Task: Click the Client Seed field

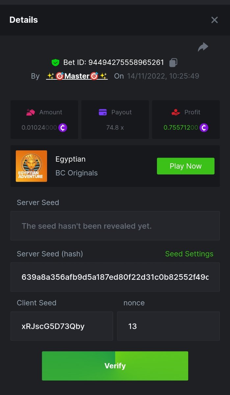Action: tap(62, 326)
